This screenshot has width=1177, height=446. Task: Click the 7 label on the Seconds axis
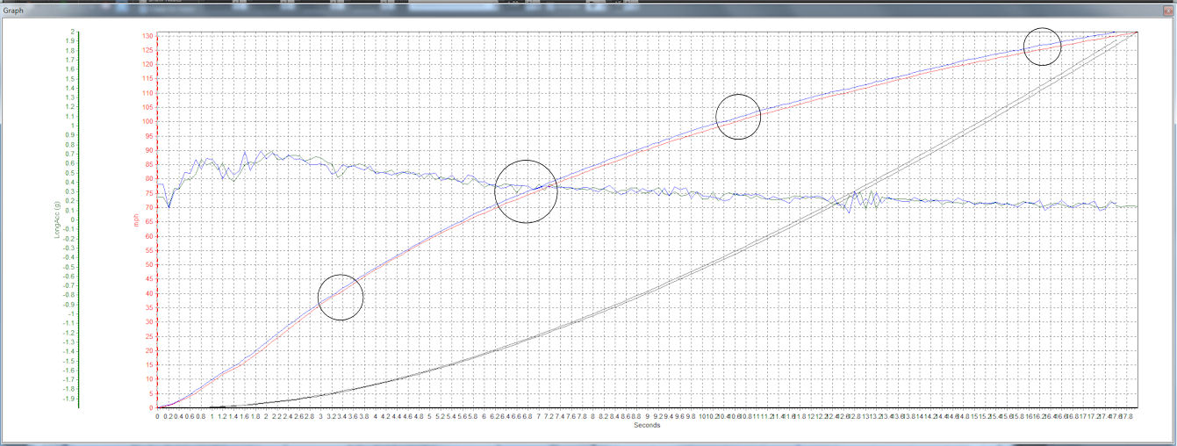tap(539, 416)
